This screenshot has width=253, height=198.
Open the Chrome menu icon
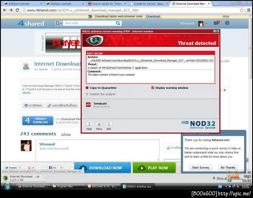249,10
